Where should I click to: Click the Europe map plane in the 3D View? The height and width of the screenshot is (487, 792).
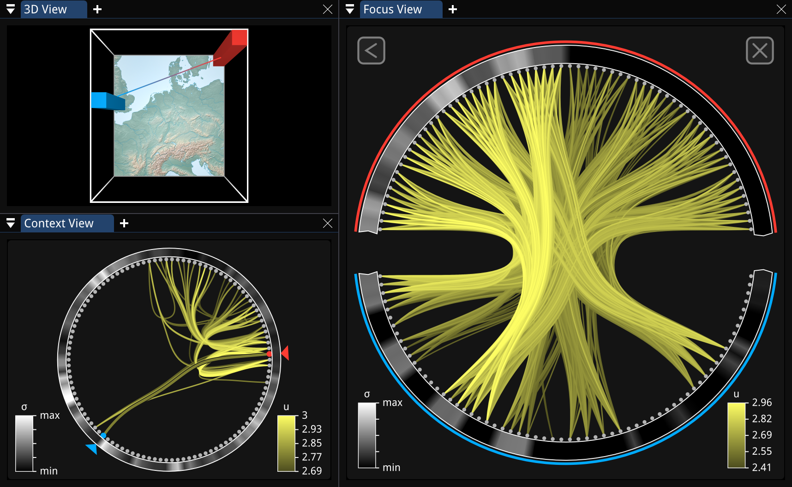(169, 116)
